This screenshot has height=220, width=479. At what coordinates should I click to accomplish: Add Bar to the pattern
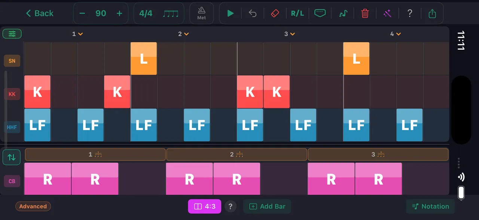(x=267, y=206)
